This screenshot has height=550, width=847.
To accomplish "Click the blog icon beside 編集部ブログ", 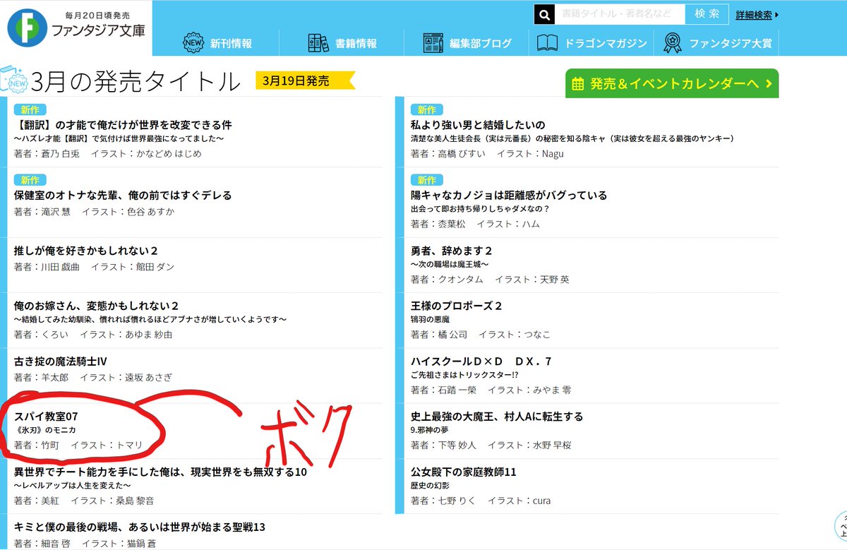I will click(433, 43).
